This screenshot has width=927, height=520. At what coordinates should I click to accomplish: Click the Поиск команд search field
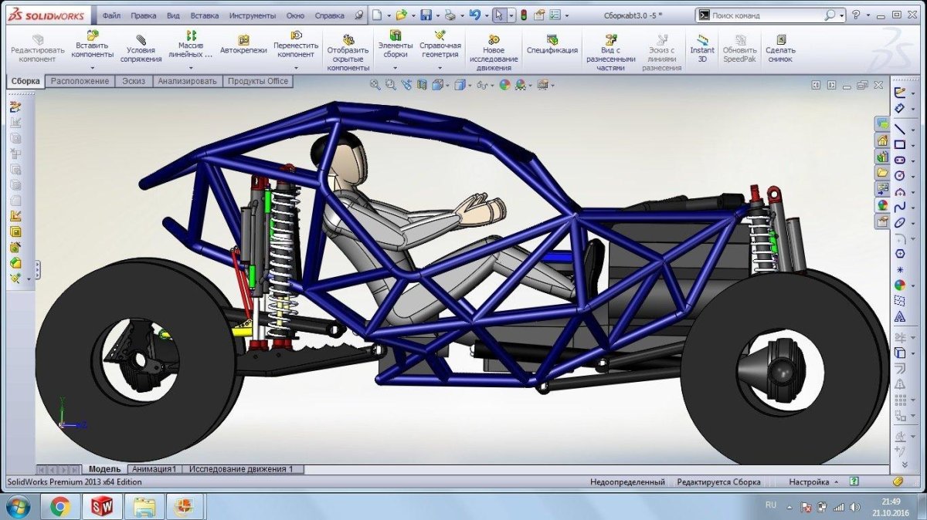click(x=765, y=14)
